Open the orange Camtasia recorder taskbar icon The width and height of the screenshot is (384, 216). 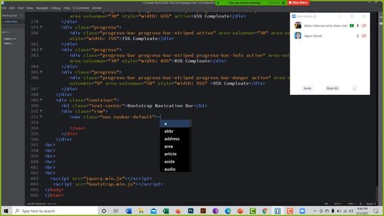pyautogui.click(x=290, y=211)
